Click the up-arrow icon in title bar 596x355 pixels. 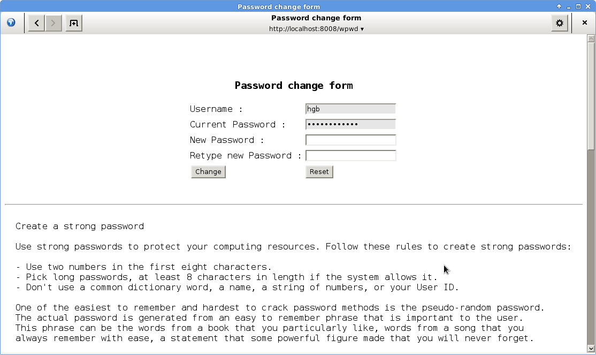coord(559,6)
